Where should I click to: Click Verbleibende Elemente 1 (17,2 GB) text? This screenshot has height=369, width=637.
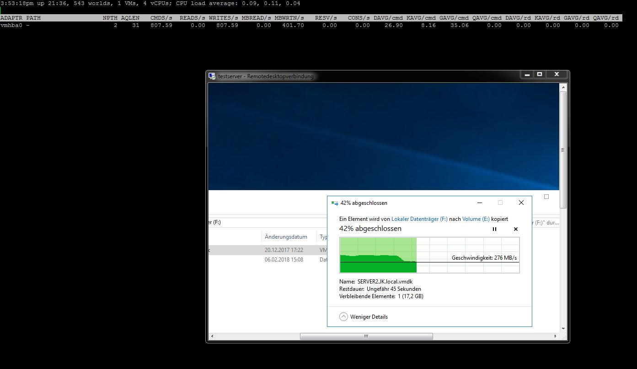[x=381, y=296]
